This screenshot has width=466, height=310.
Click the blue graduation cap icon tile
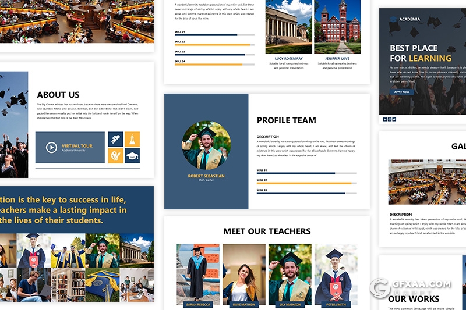pyautogui.click(x=132, y=156)
